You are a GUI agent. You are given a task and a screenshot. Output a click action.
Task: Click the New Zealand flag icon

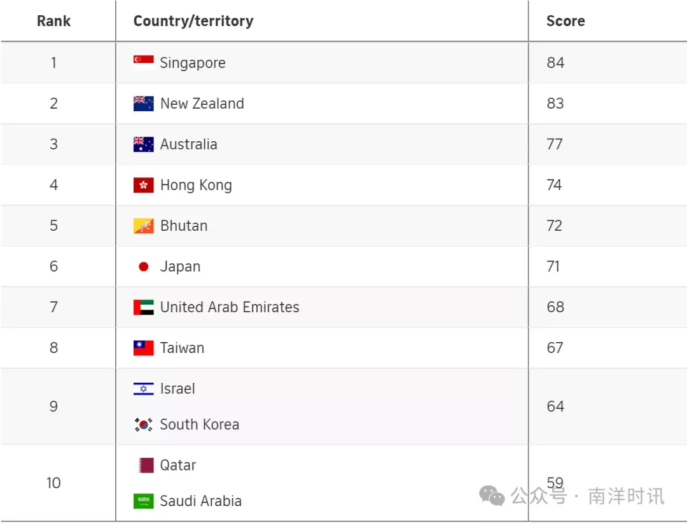point(143,104)
